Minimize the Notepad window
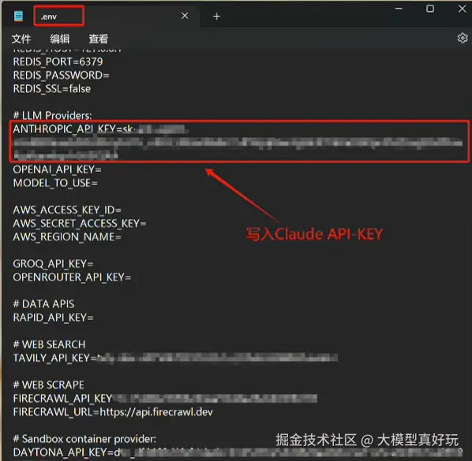472x461 pixels. click(x=399, y=9)
